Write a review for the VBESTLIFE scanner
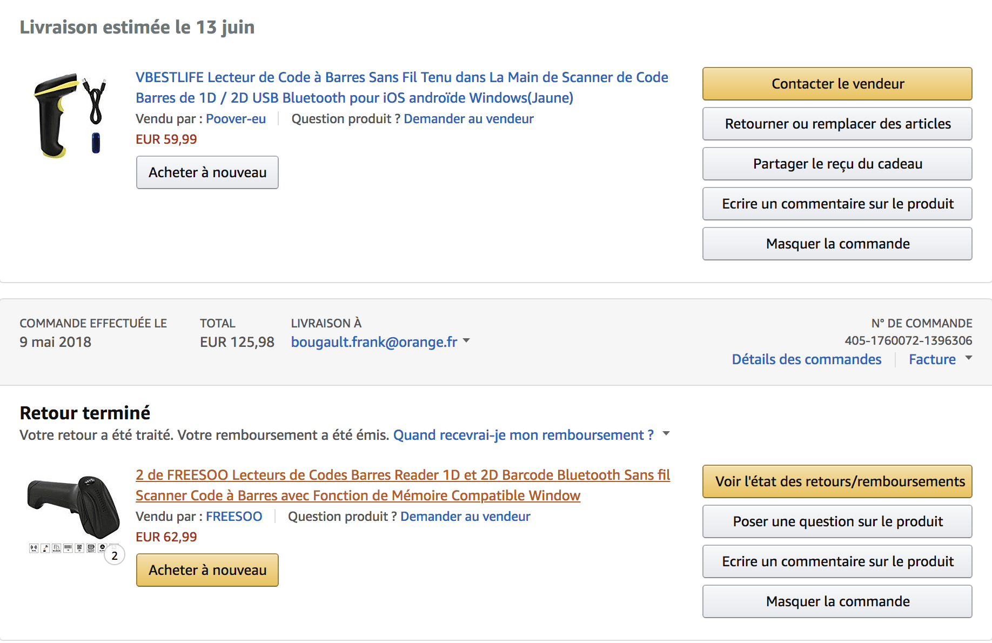This screenshot has height=643, width=992. pyautogui.click(x=837, y=204)
